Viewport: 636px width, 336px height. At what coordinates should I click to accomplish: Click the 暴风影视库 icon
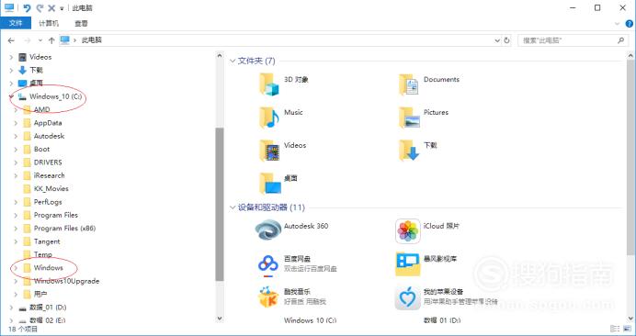coord(408,263)
